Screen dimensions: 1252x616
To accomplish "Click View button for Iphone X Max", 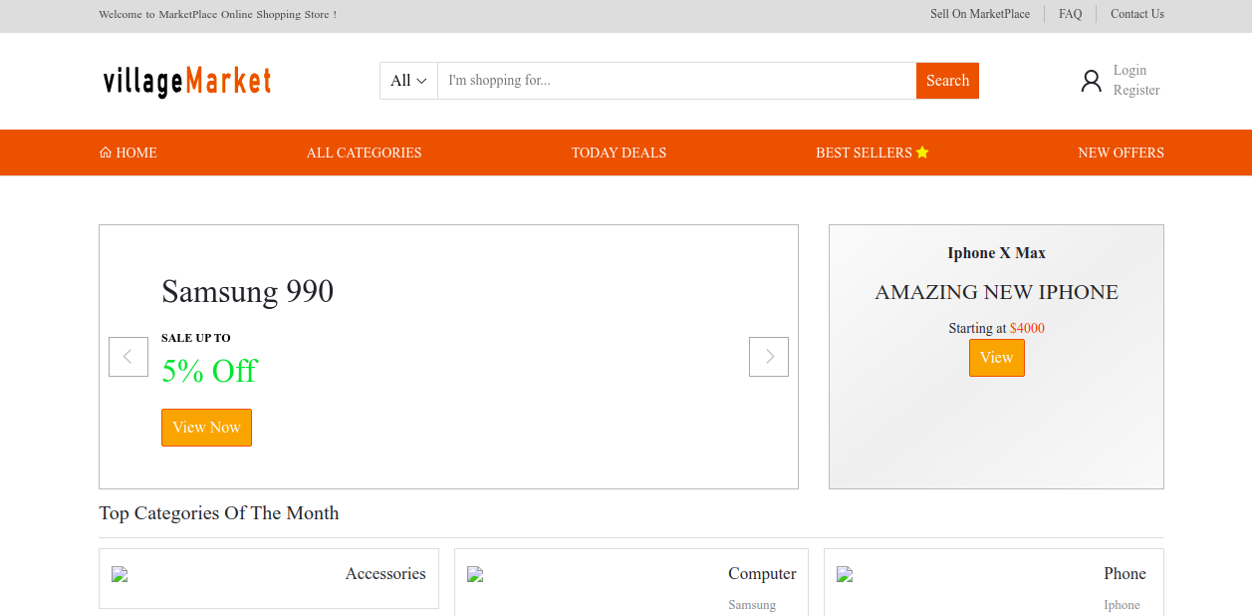I will click(x=996, y=358).
